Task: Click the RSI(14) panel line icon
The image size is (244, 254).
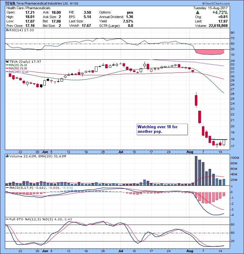Action: pos(7,30)
